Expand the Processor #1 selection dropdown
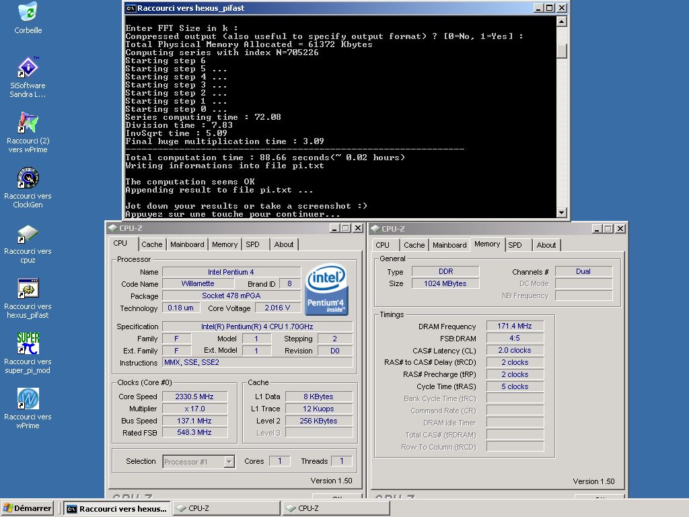 click(x=229, y=462)
